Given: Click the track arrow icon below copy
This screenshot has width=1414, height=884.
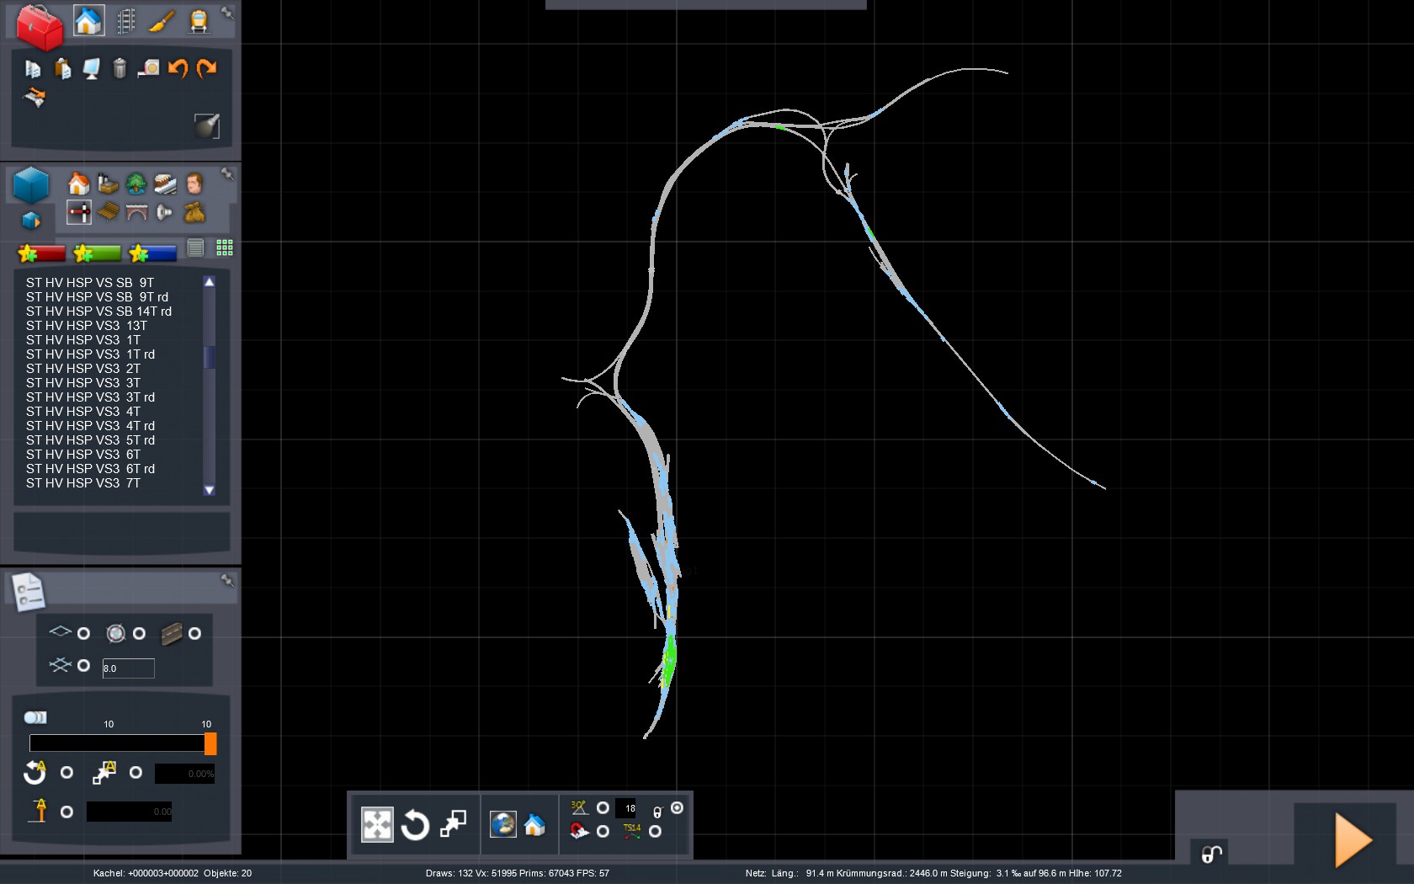Looking at the screenshot, I should pos(34,98).
